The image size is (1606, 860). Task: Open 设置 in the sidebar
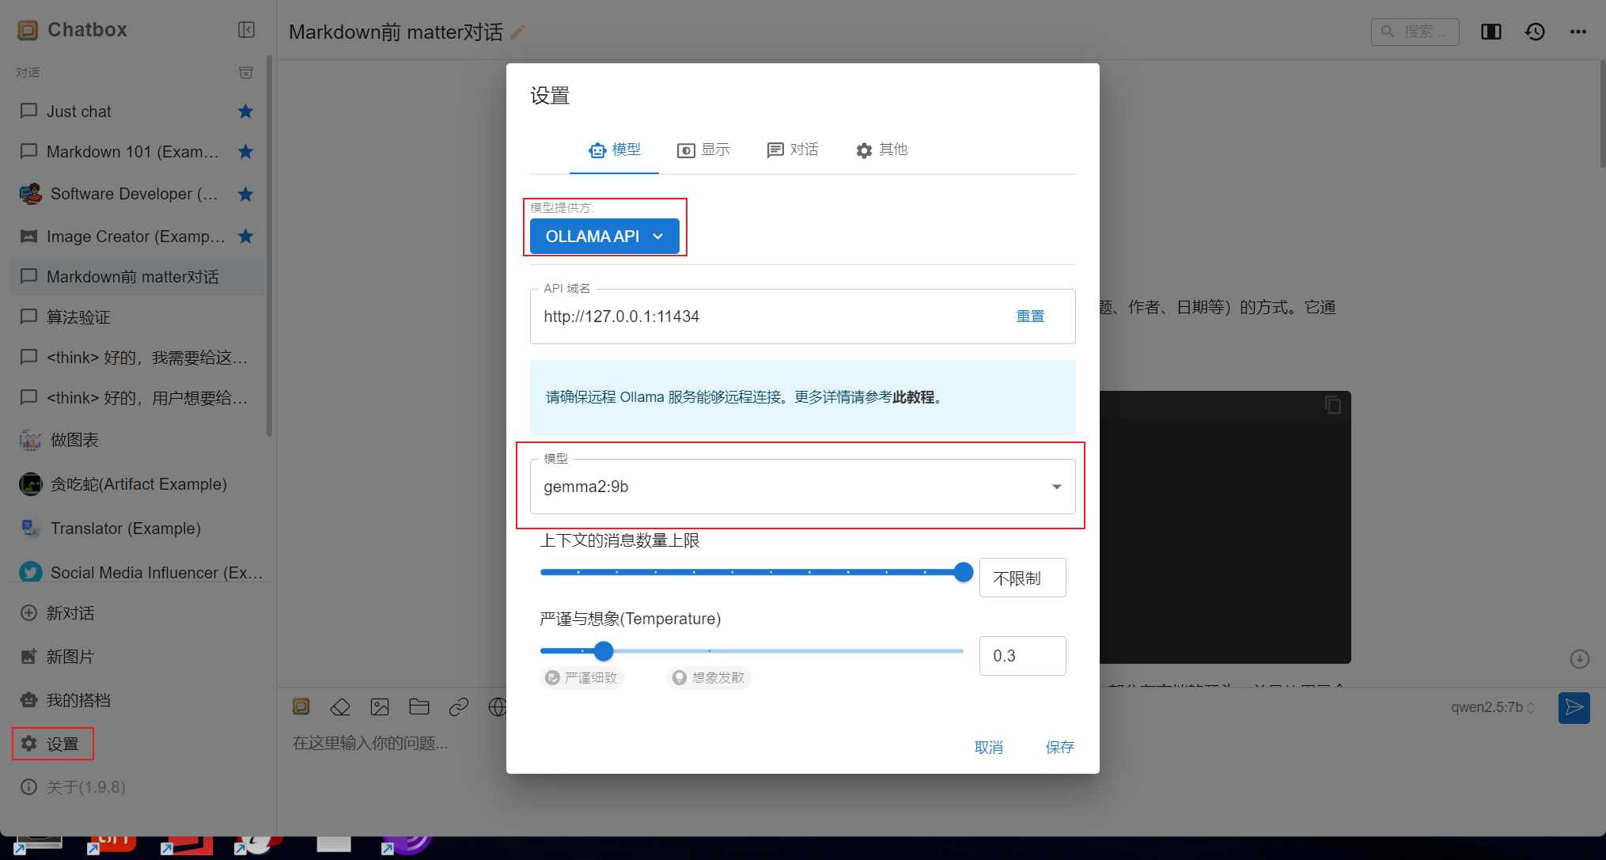[x=53, y=744]
